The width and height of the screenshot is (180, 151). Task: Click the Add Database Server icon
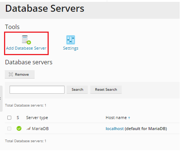coord(27,40)
